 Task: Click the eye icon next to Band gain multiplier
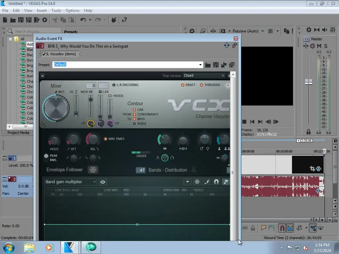click(103, 182)
